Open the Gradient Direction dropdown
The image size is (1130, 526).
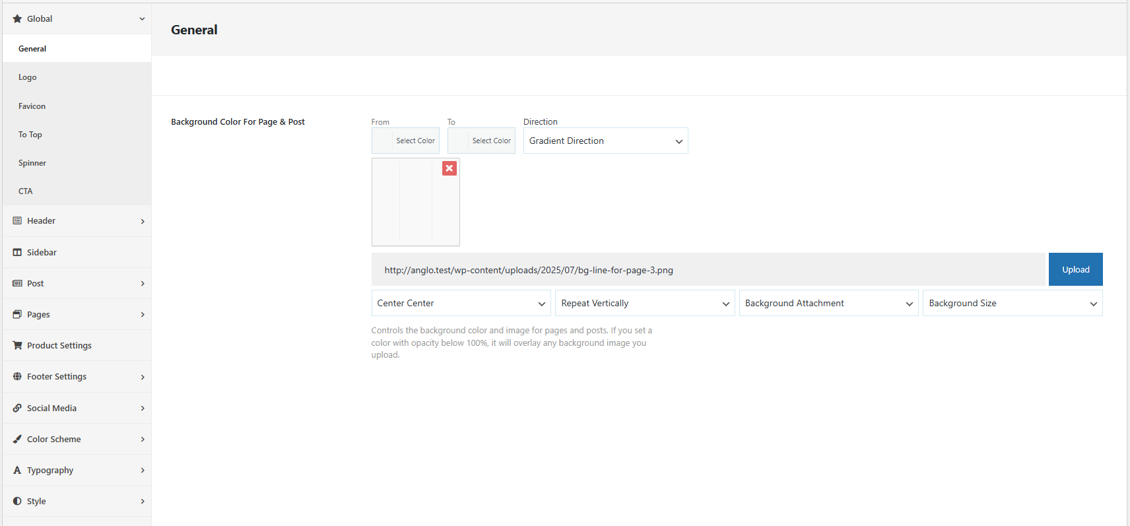(605, 141)
